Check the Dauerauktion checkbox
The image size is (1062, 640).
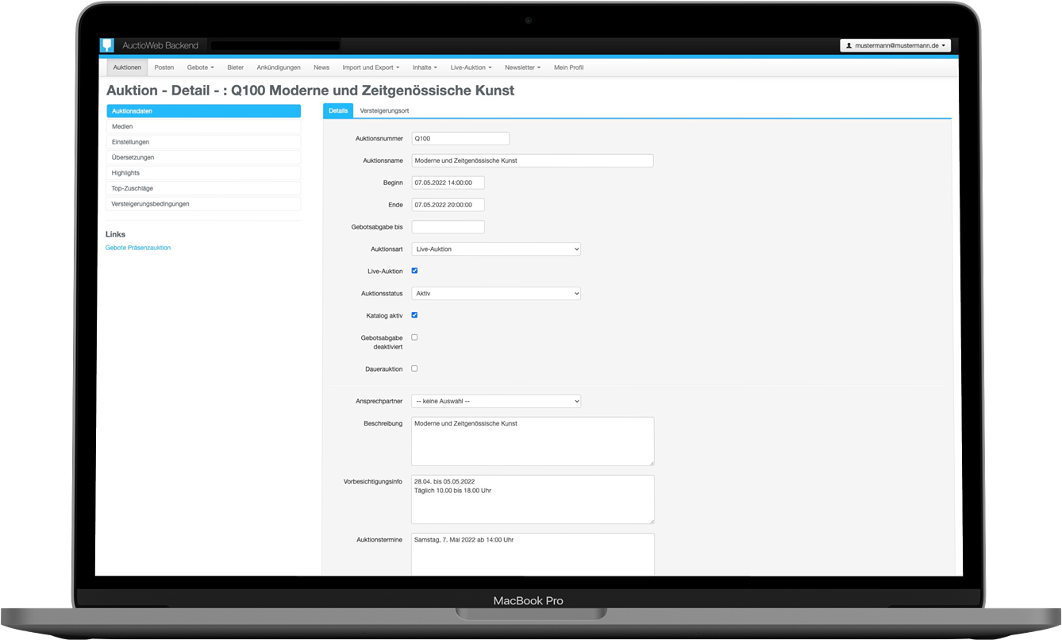coord(414,368)
